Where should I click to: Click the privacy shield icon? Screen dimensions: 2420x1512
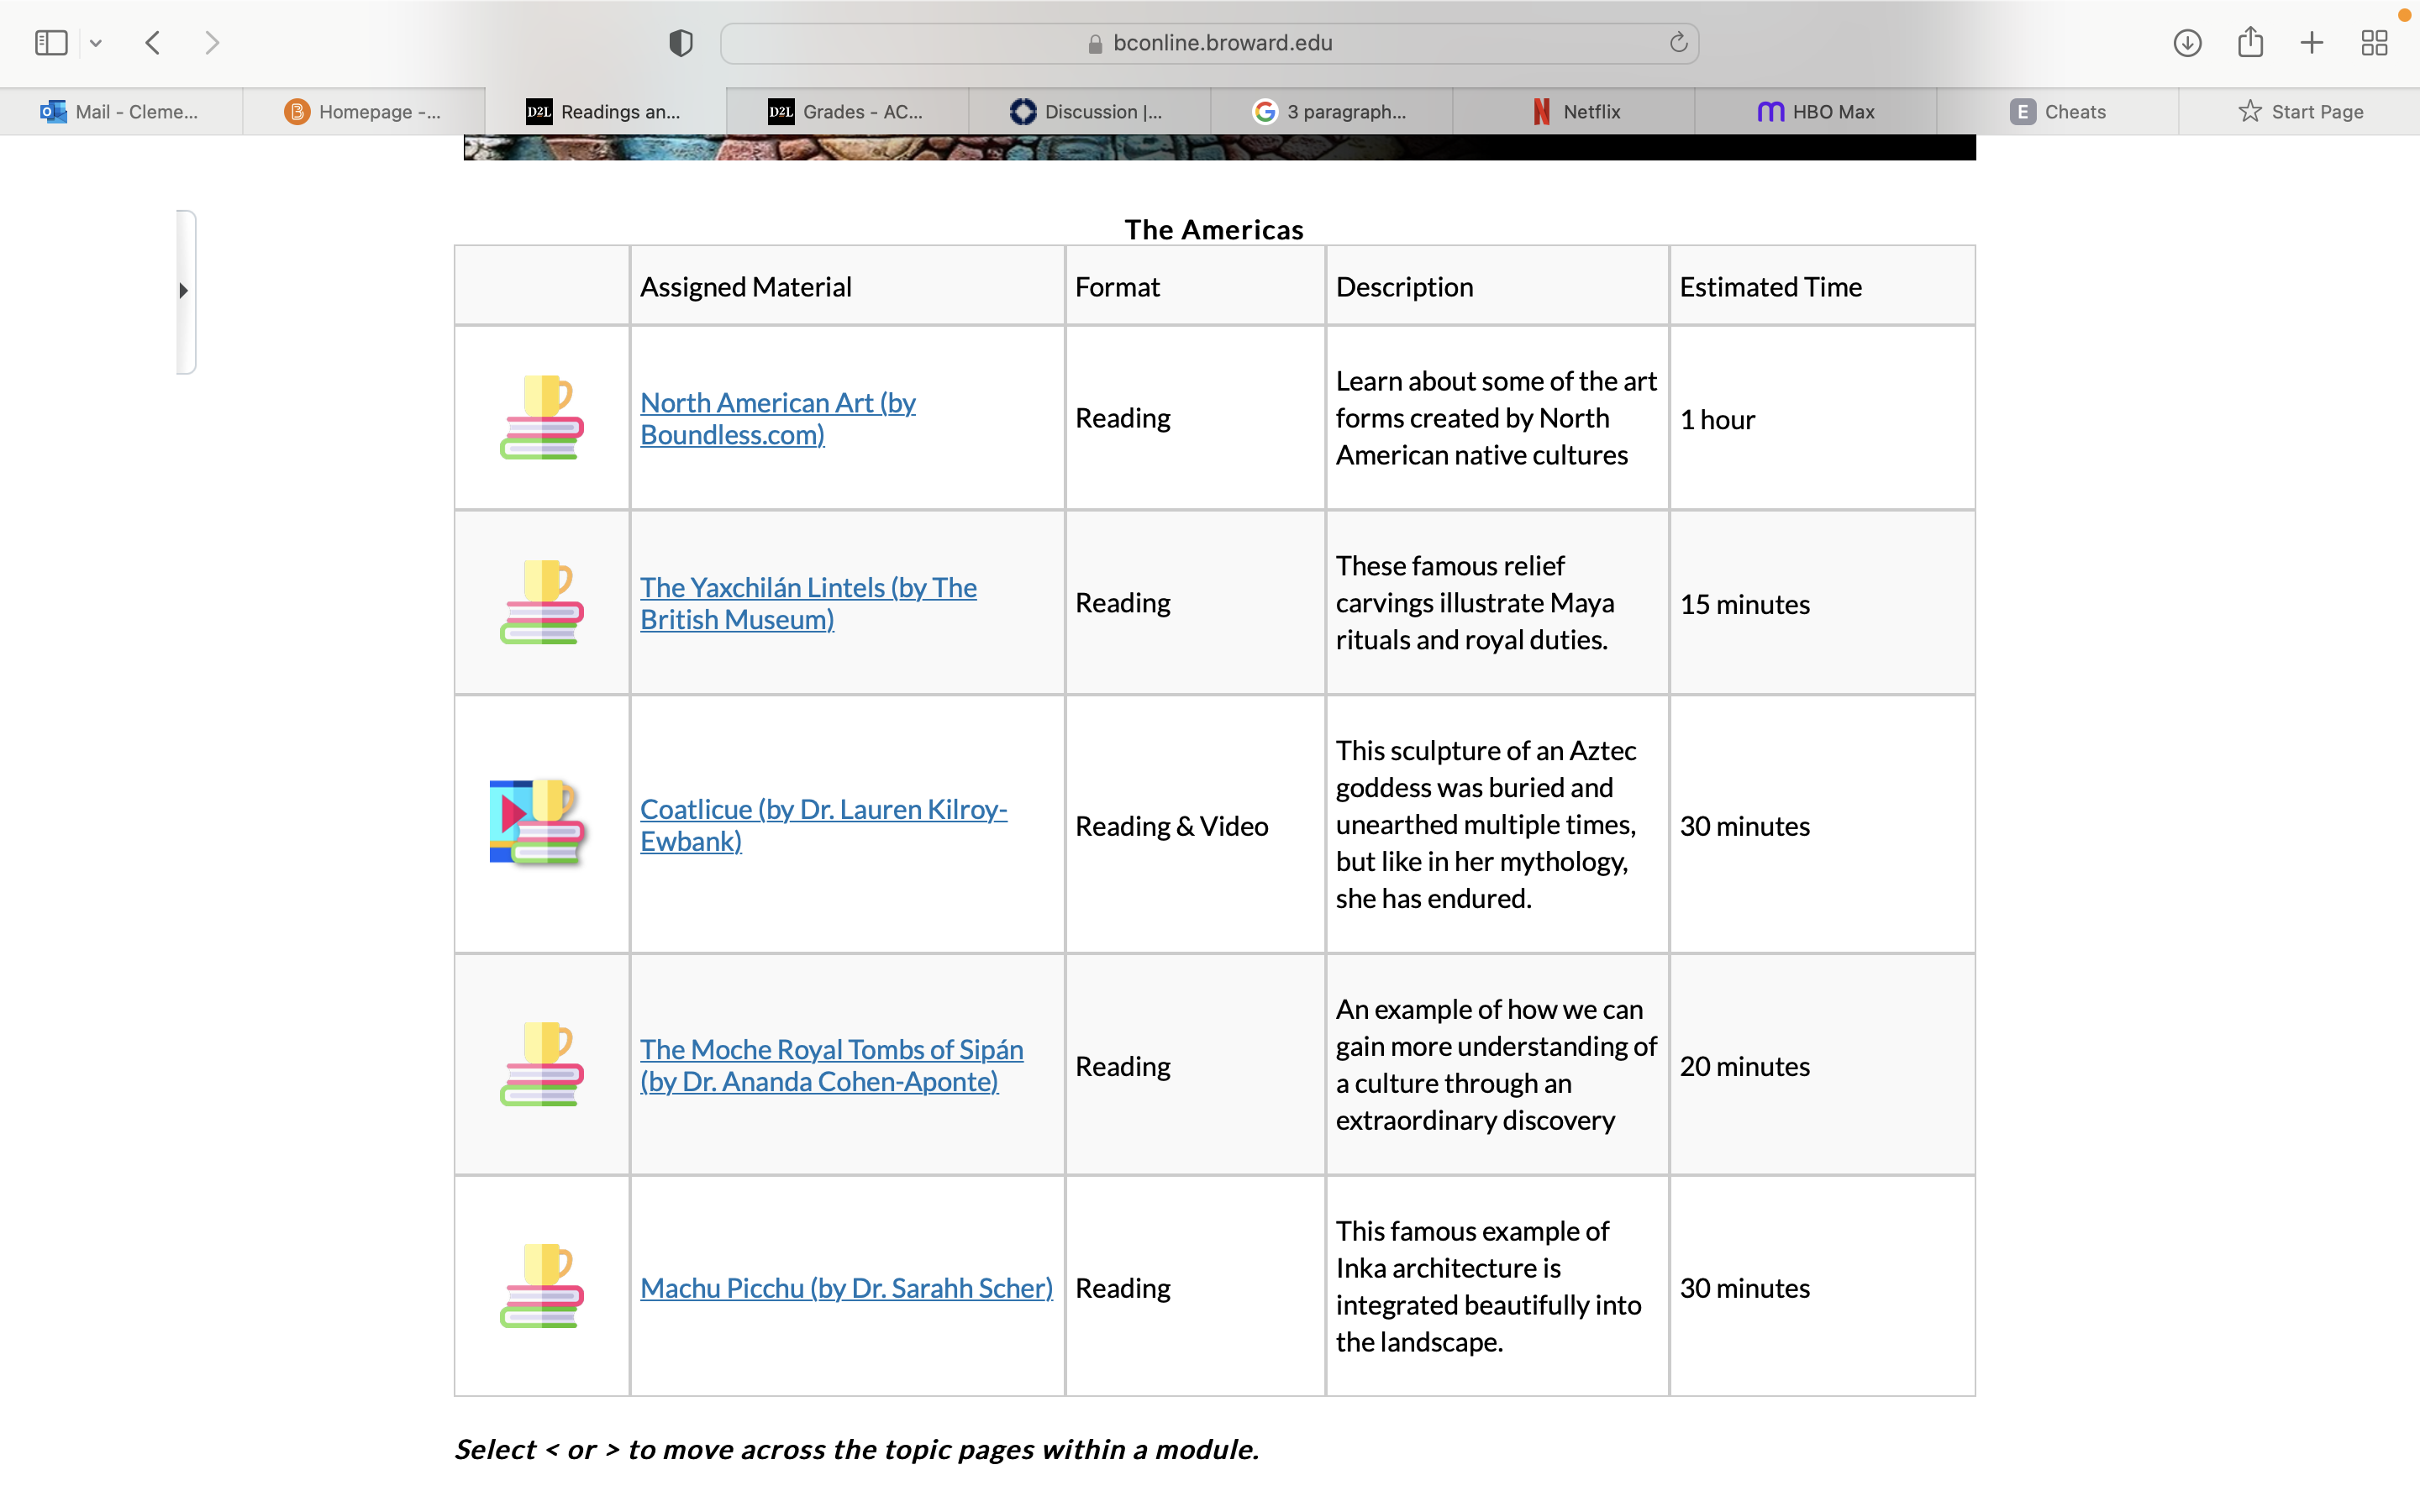[x=681, y=43]
